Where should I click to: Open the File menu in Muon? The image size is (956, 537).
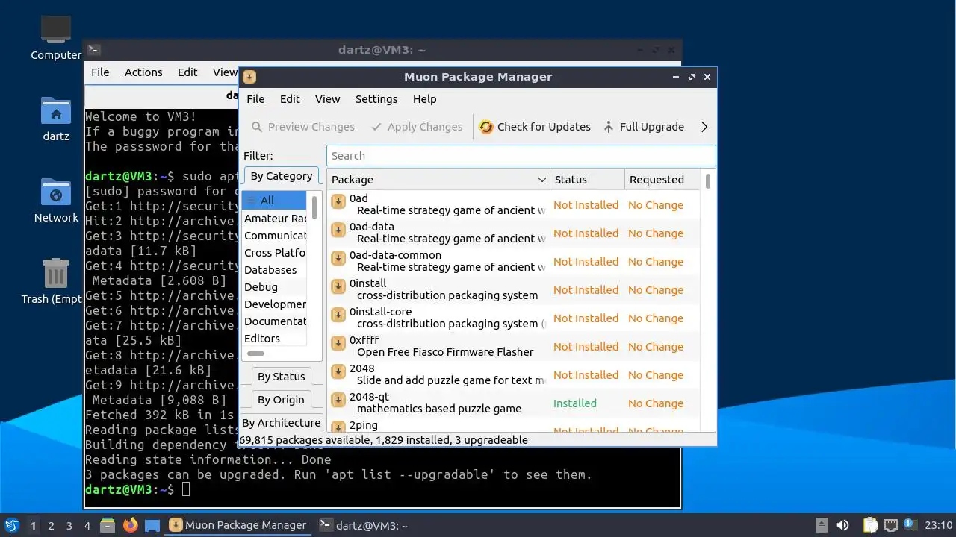255,99
